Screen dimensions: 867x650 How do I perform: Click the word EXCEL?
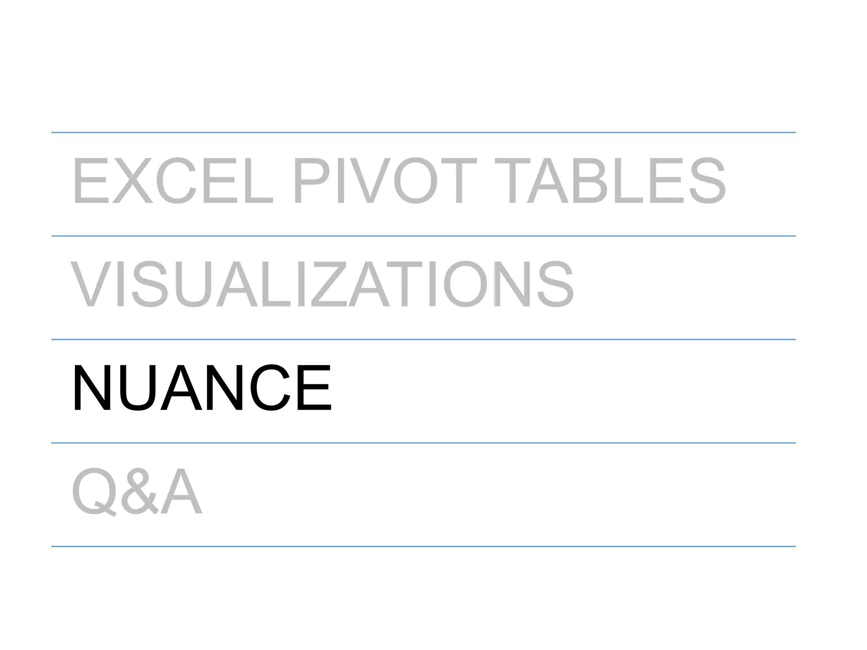tap(172, 181)
